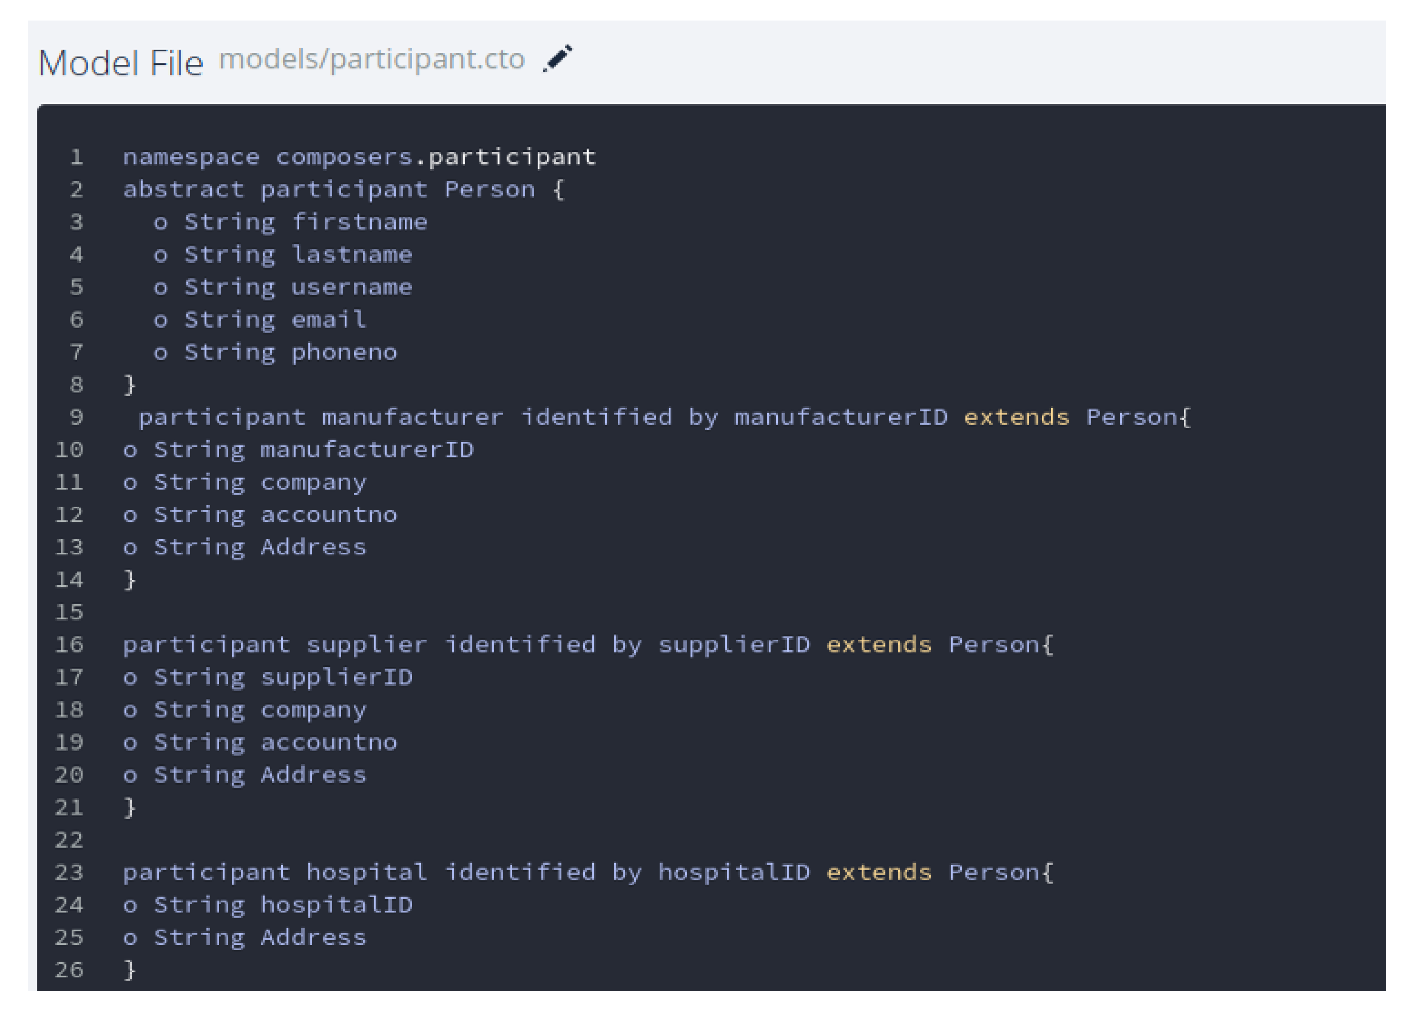Image resolution: width=1410 pixels, height=1013 pixels.
Task: Click the String manufacturerID field line
Action: [x=298, y=450]
